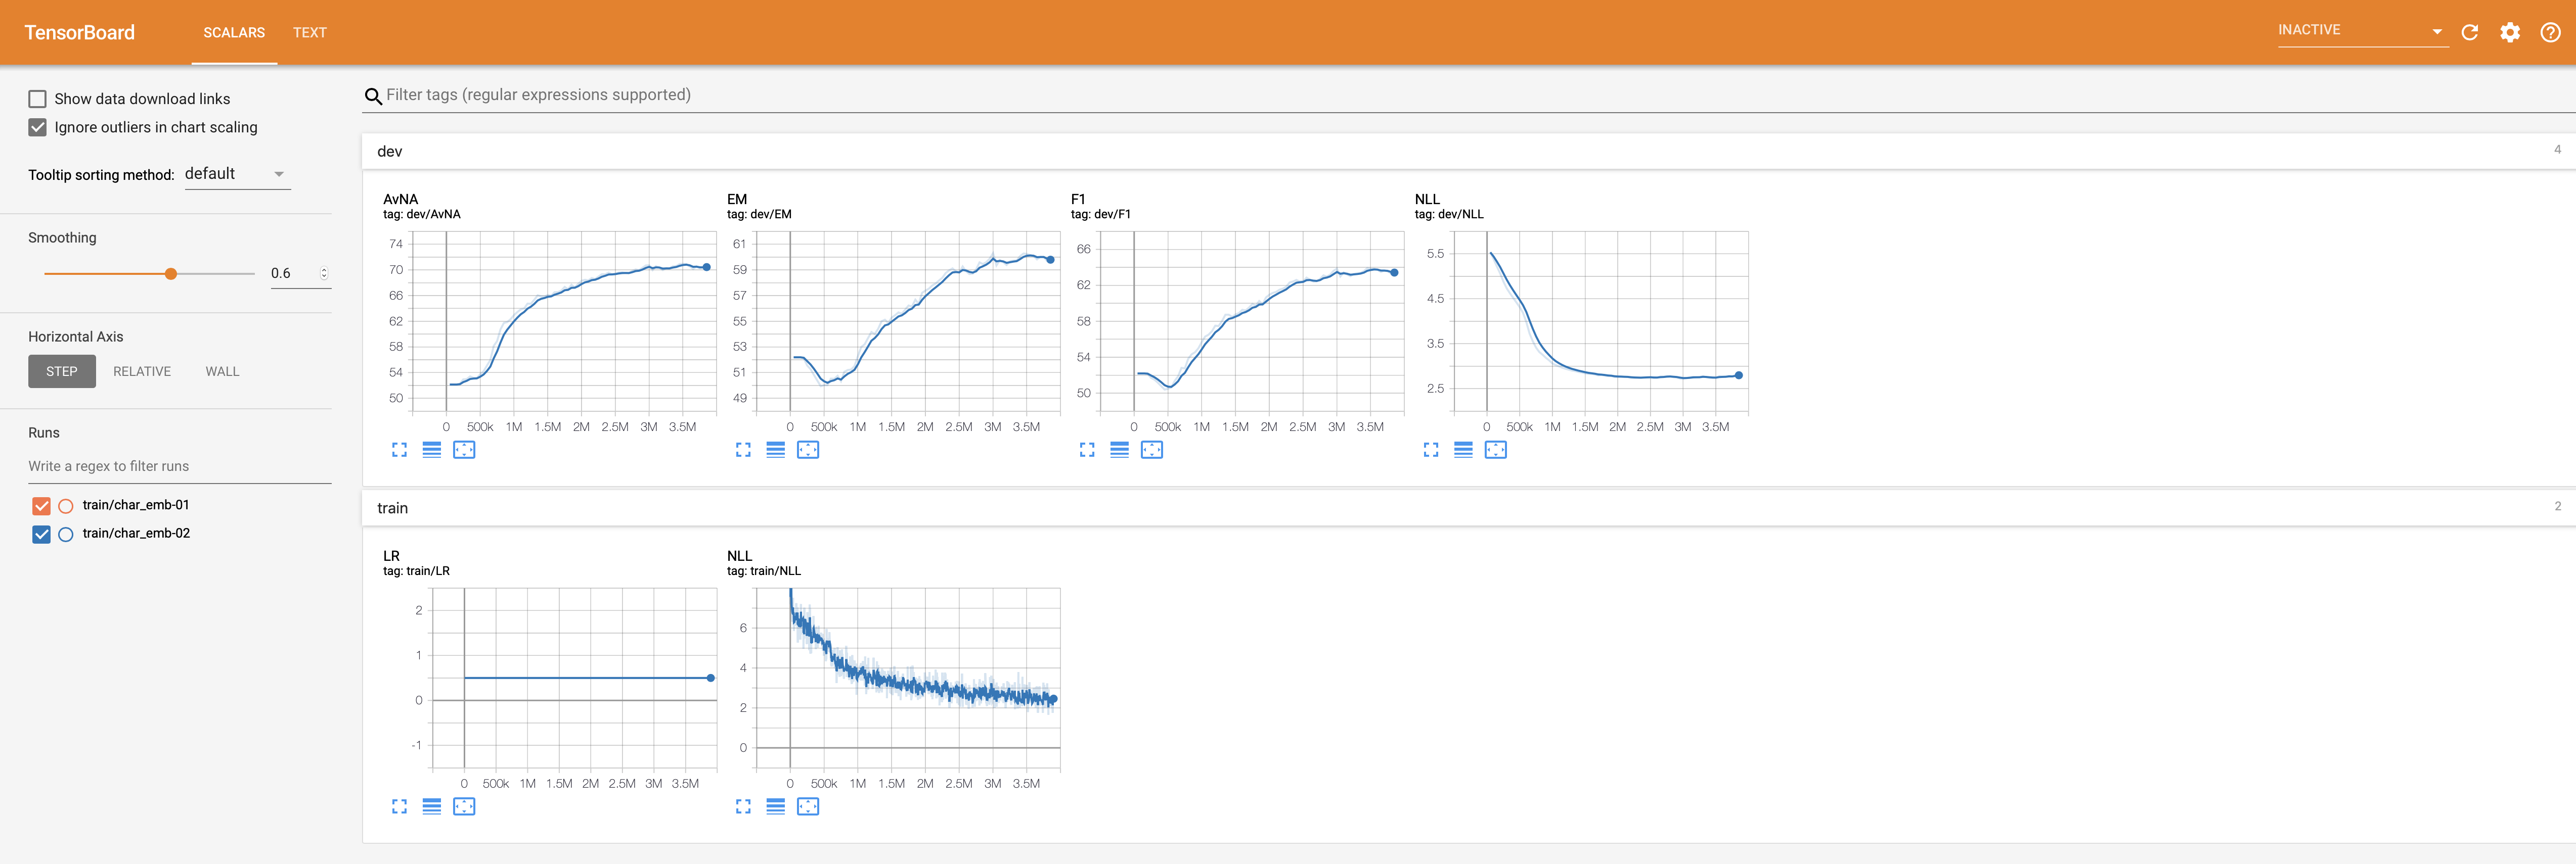Reload TensorBoard data with refresh icon

[x=2469, y=33]
